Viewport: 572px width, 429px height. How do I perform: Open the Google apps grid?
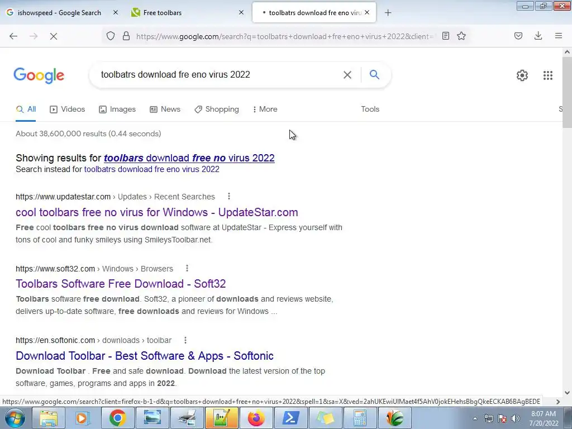click(x=548, y=75)
